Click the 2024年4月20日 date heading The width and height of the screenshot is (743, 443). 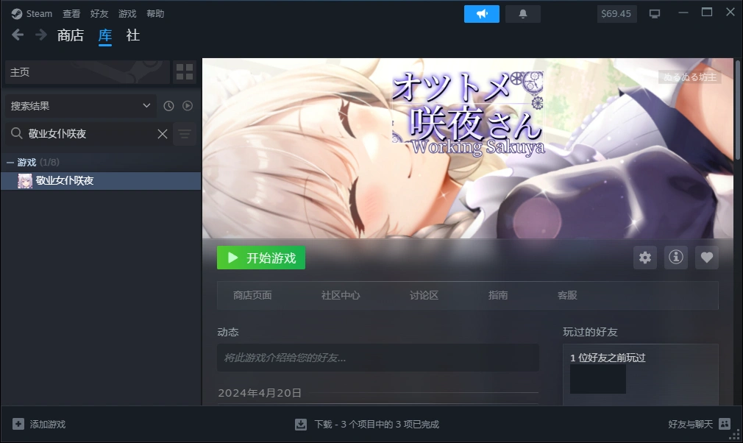click(x=260, y=393)
